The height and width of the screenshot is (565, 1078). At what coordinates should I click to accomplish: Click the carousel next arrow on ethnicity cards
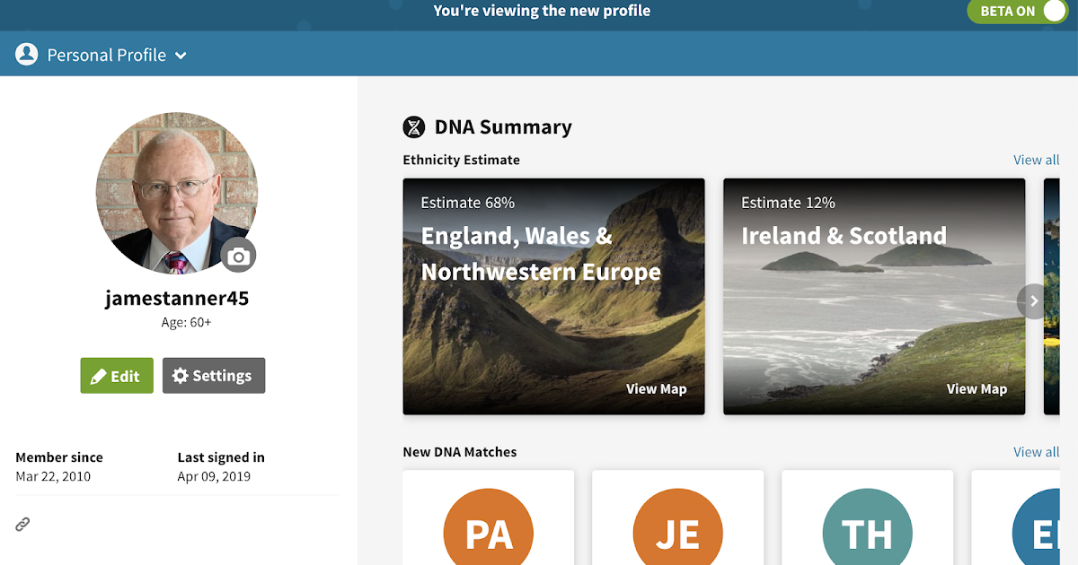click(x=1033, y=300)
